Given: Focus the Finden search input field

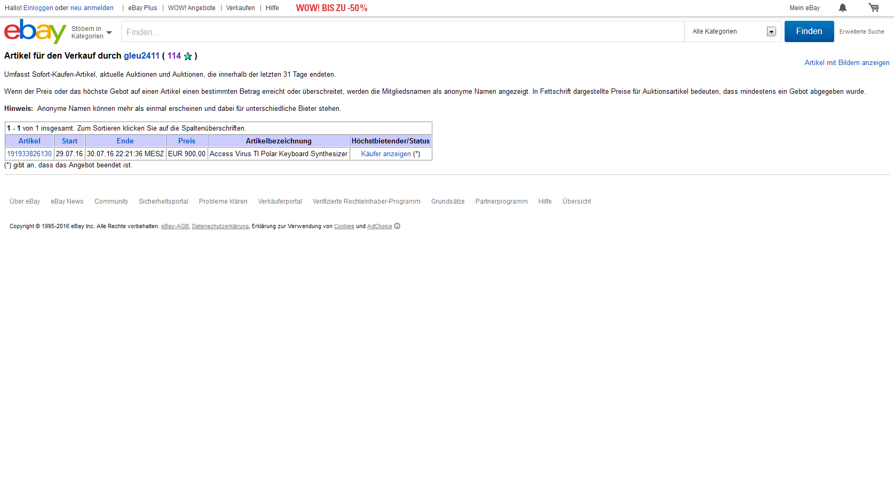Looking at the screenshot, I should point(402,32).
